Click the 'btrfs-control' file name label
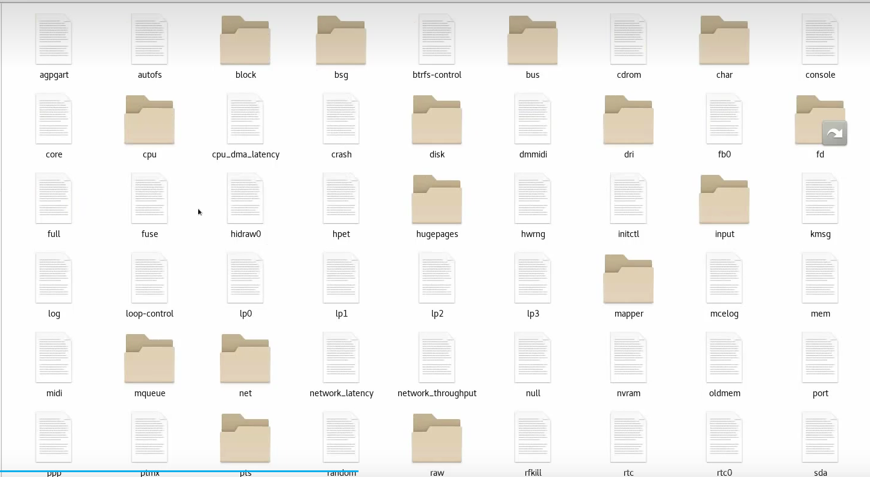The height and width of the screenshot is (477, 870). 437,75
